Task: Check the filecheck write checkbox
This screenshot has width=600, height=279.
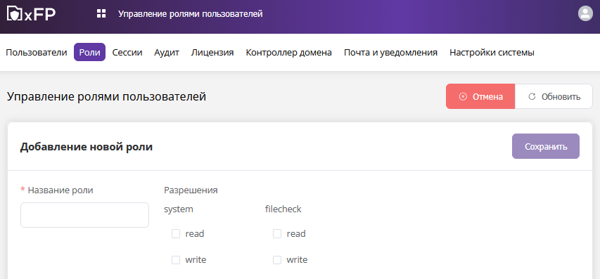Action: tap(277, 260)
